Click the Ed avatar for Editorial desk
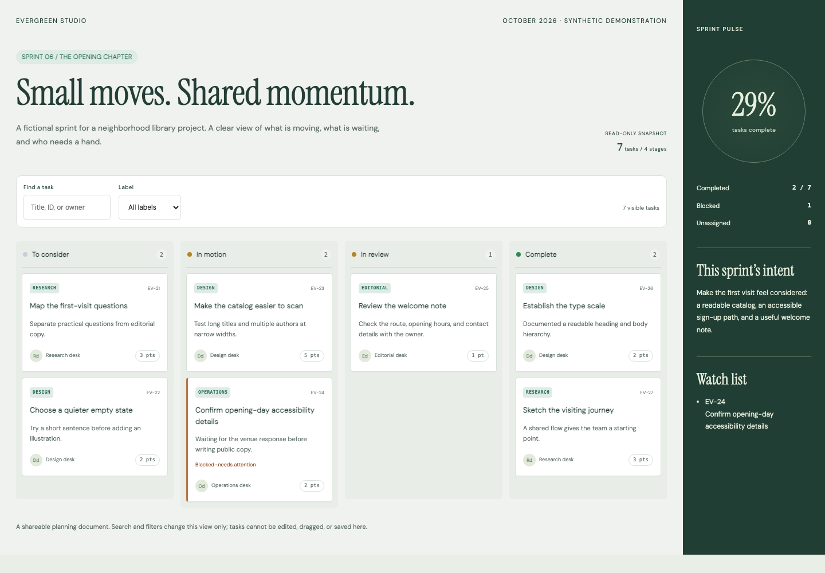The image size is (825, 573). coord(365,356)
